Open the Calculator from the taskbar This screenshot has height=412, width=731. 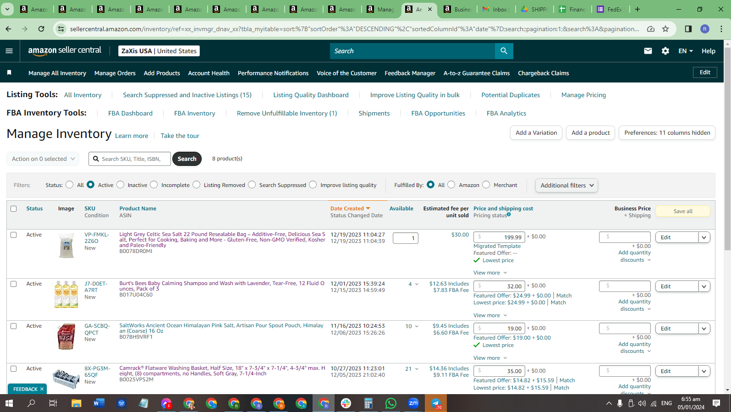click(368, 403)
